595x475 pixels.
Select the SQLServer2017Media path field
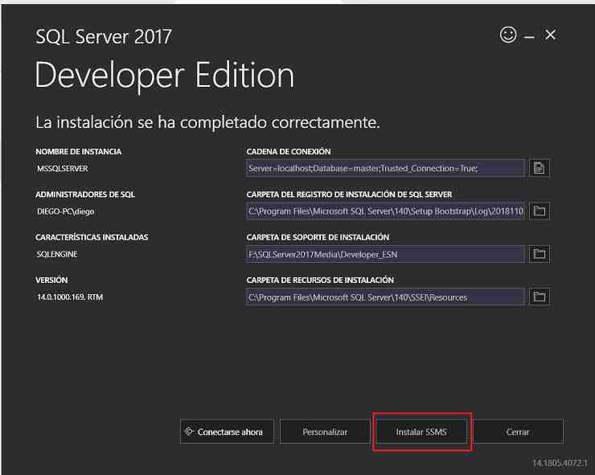tap(385, 254)
